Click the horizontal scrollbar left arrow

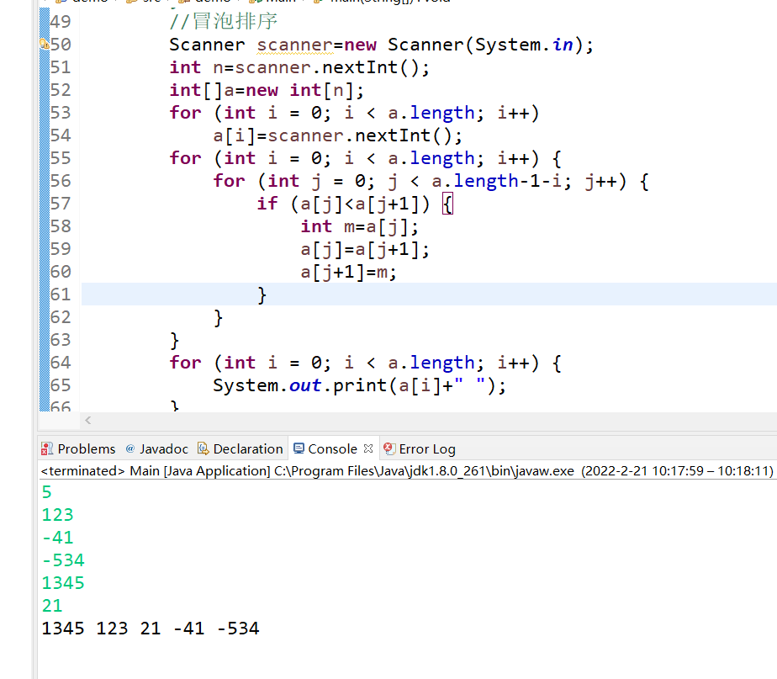(x=87, y=420)
